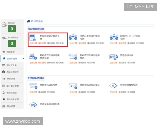Click the 补领检验合格标志 diamond icon
Screen dimensions: 160x128
[x=113, y=86]
